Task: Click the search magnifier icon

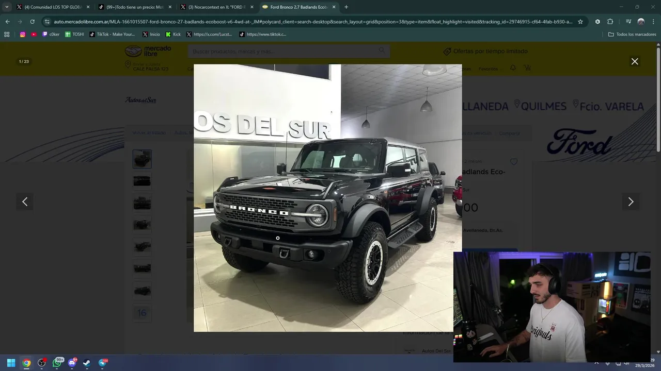Action: [382, 50]
